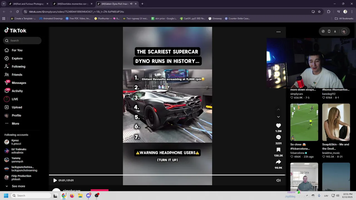Open the All Bookmarks folder
Screen dimensions: 356x200
(x=344, y=19)
